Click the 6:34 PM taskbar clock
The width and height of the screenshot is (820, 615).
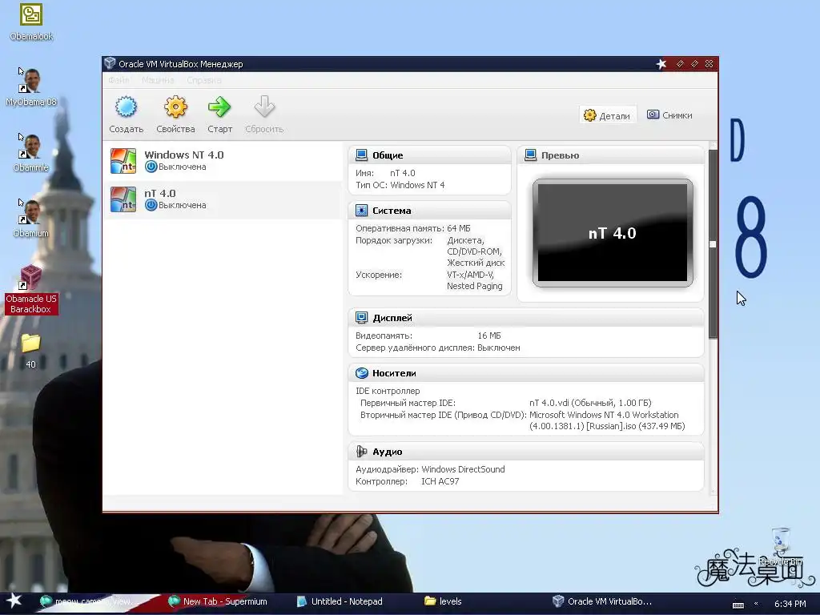pos(790,604)
